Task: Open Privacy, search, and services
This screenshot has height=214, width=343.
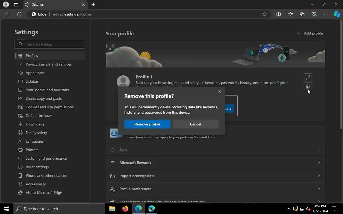Action: [50, 64]
